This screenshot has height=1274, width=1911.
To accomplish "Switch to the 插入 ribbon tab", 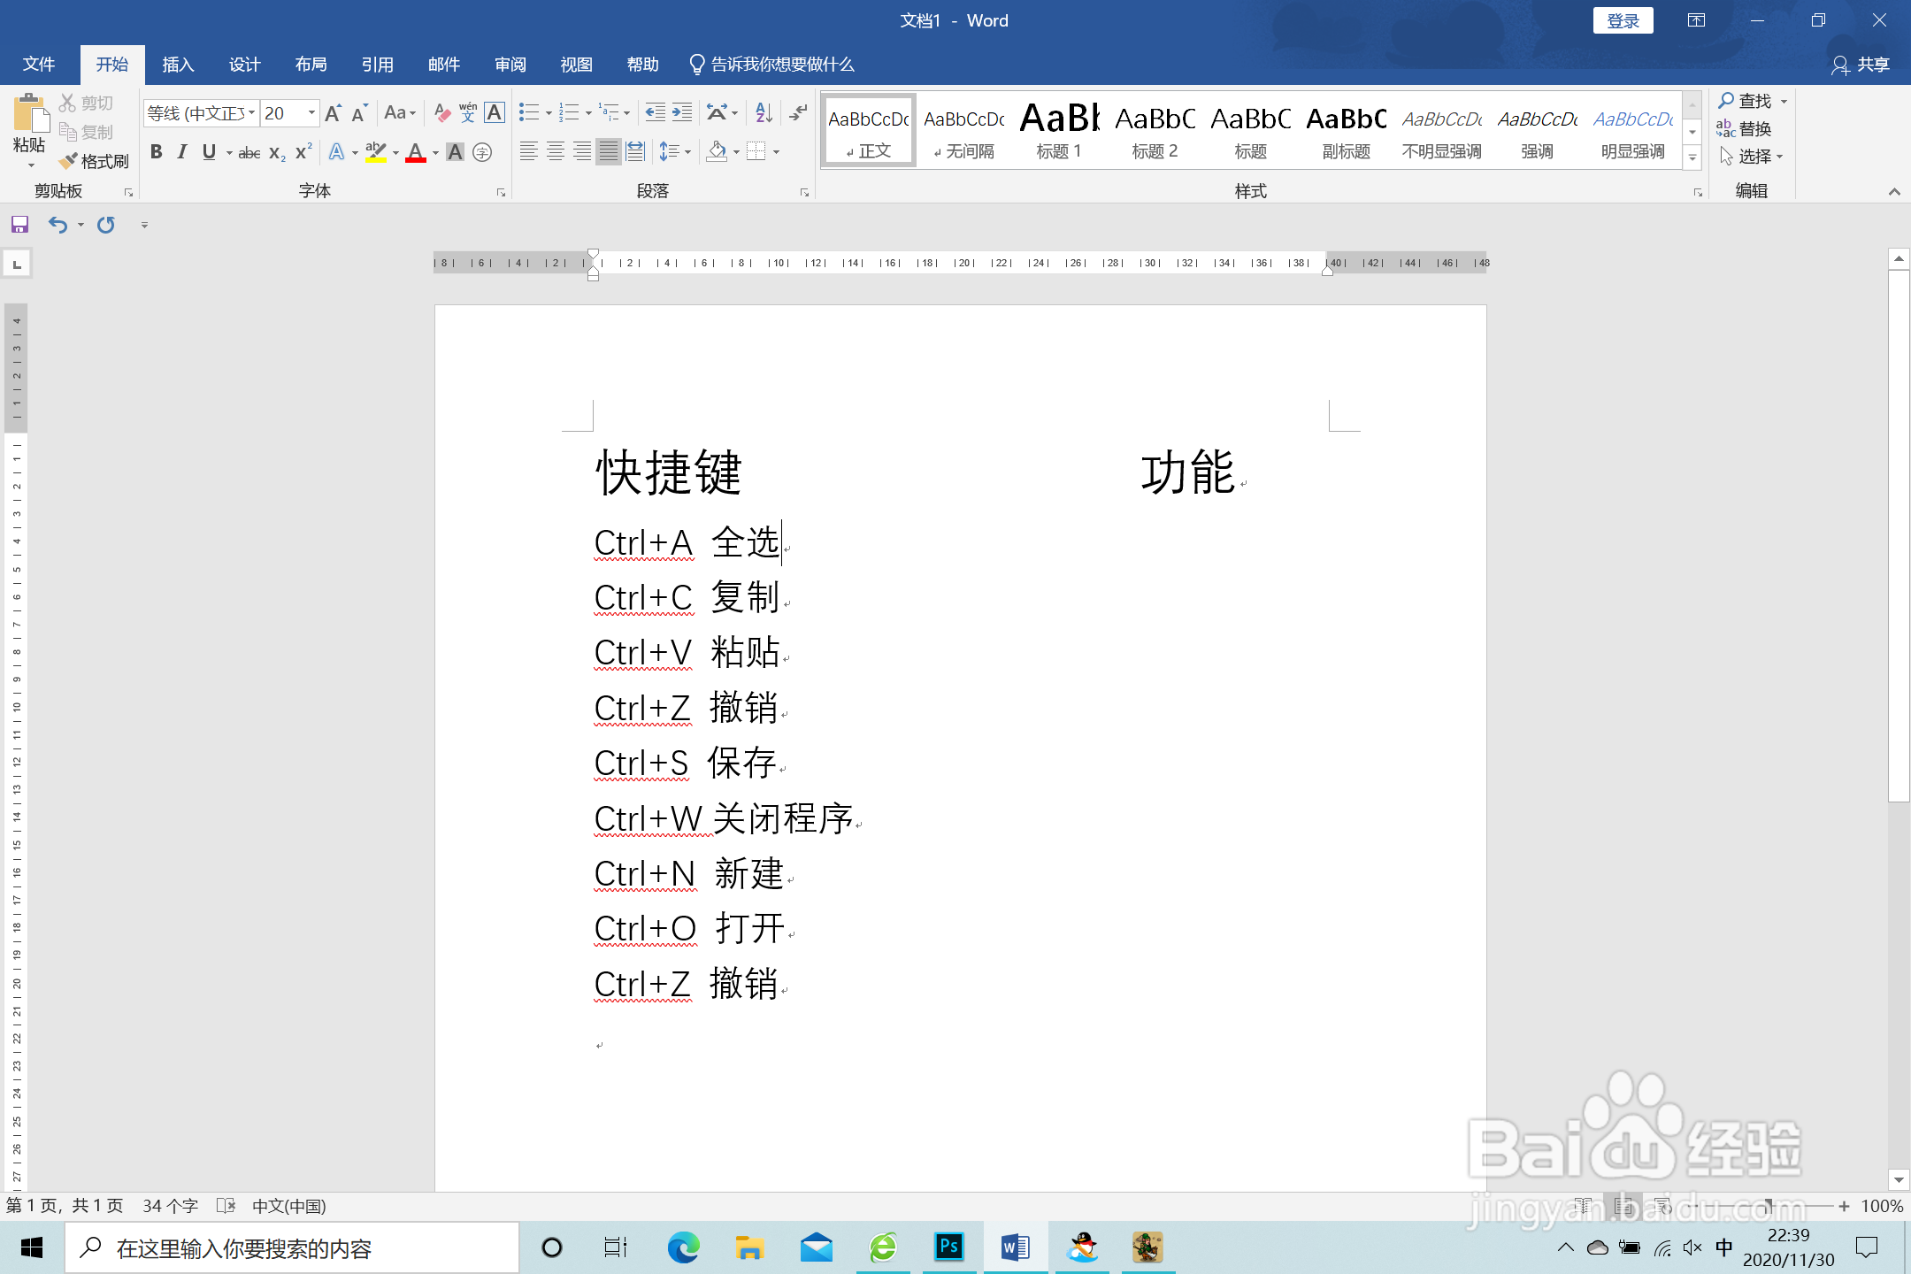I will (x=178, y=64).
